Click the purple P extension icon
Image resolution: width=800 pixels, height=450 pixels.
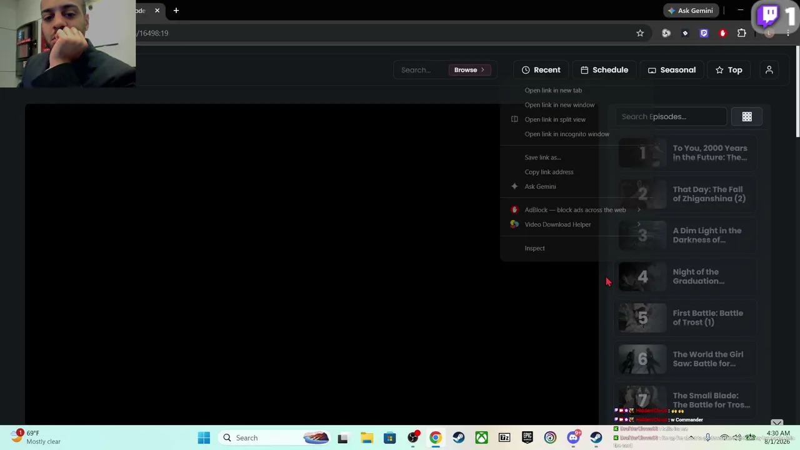tap(704, 33)
